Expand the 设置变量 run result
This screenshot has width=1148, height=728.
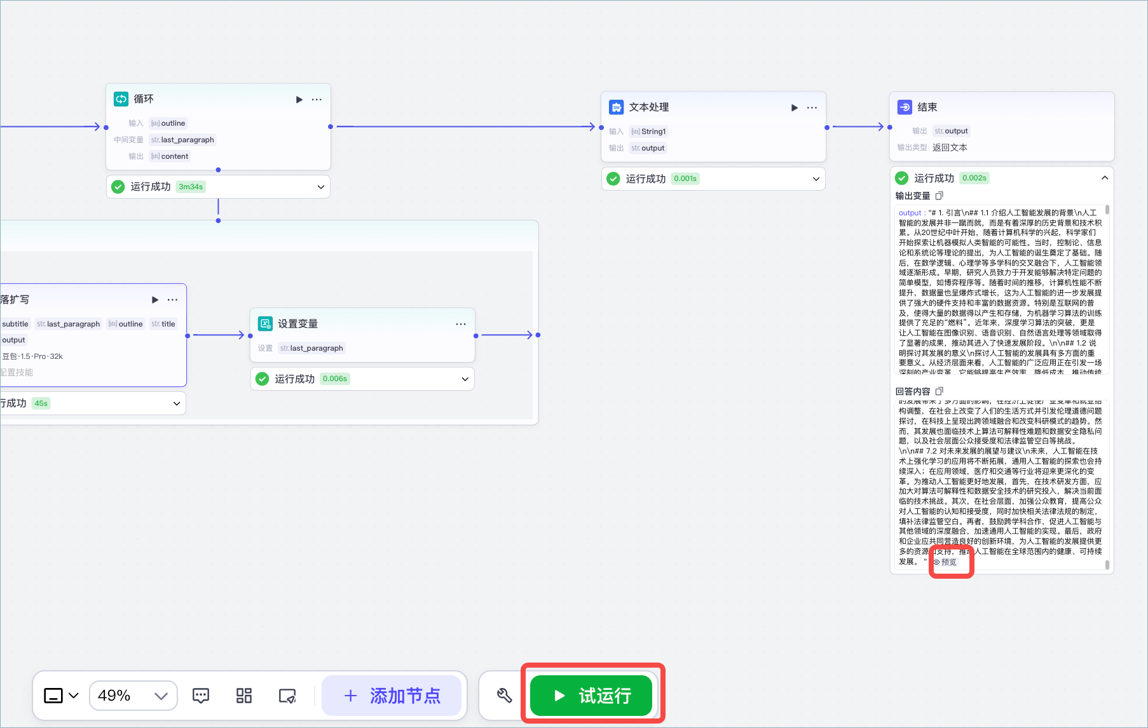point(465,379)
